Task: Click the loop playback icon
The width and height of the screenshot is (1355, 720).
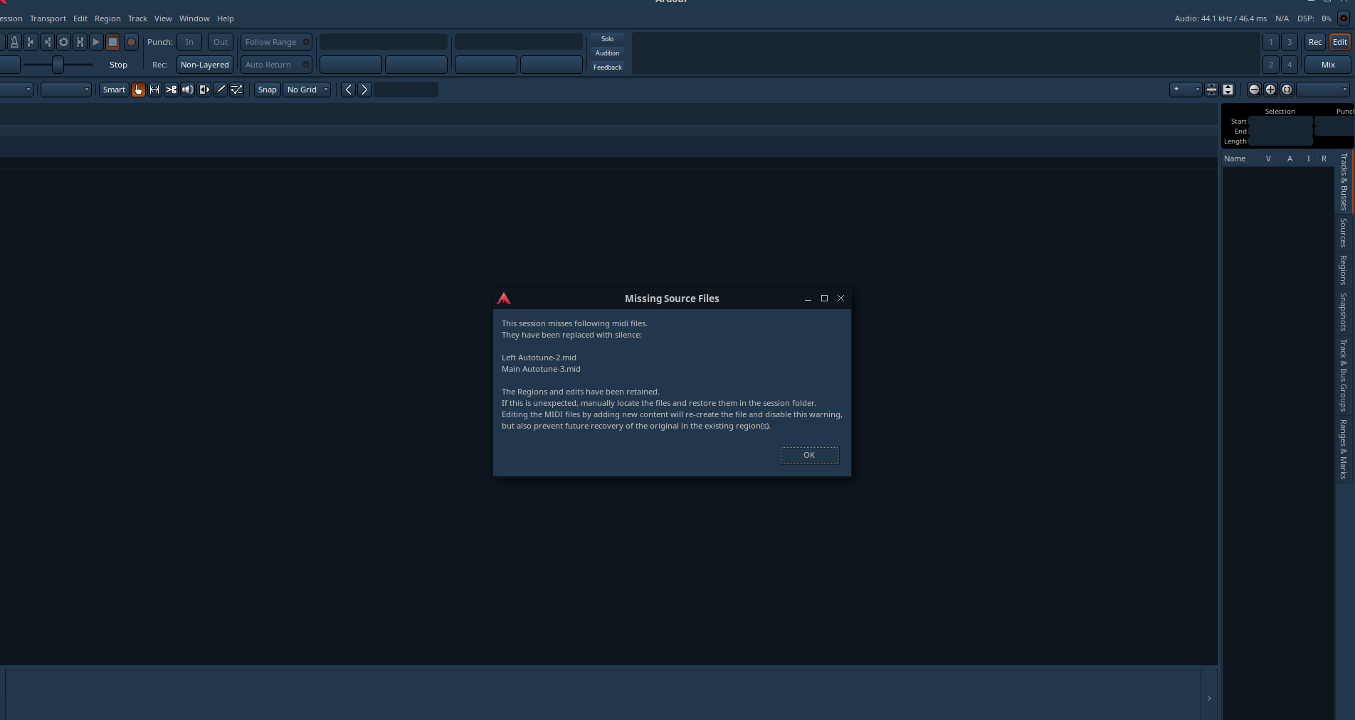Action: 63,42
